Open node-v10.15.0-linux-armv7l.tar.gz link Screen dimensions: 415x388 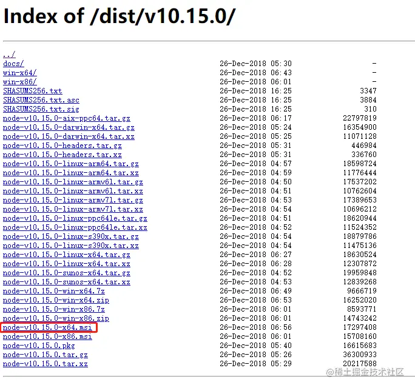[73, 200]
